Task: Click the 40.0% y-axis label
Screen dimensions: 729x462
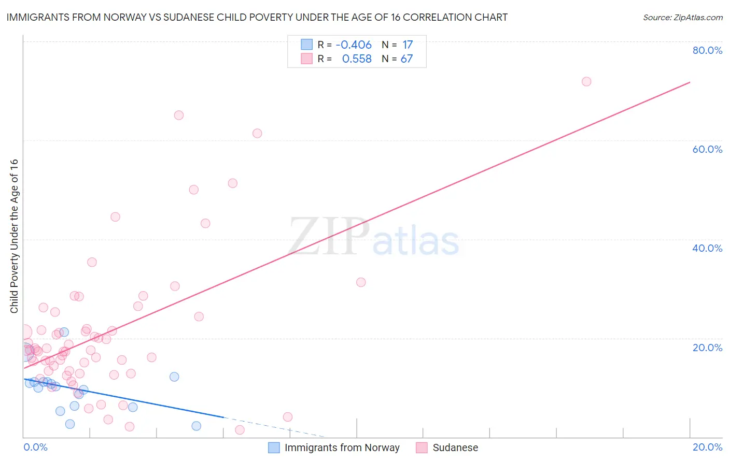Action: 707,248
